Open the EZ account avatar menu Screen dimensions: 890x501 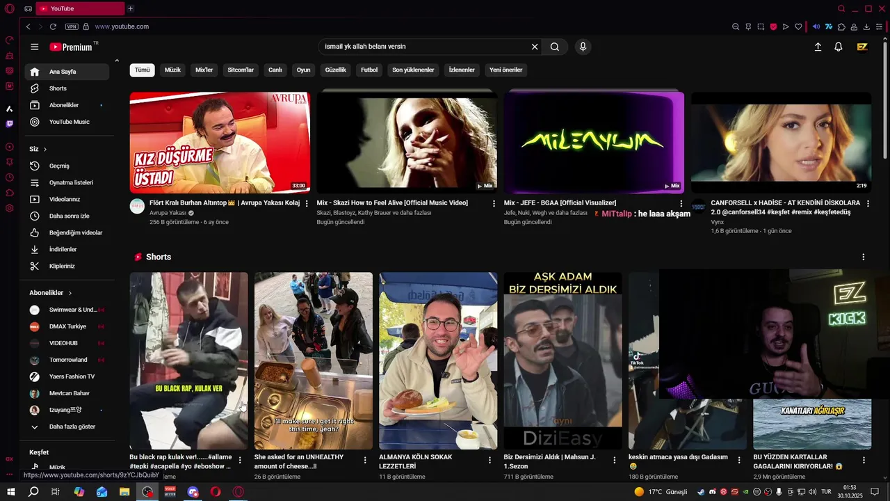[x=862, y=47]
